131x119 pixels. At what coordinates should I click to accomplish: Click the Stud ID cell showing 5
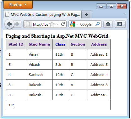(x=16, y=65)
